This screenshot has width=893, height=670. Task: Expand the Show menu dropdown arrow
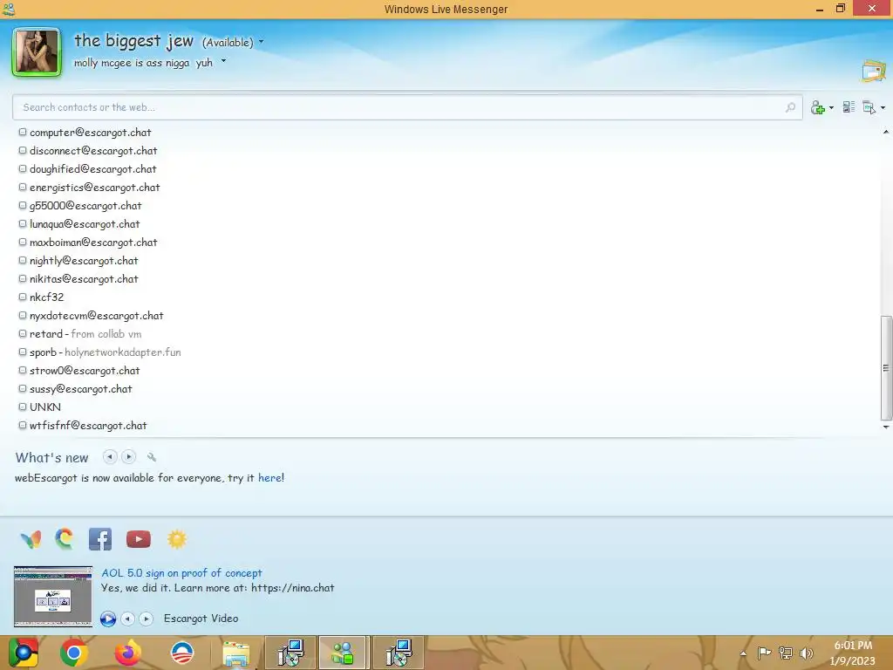(883, 107)
